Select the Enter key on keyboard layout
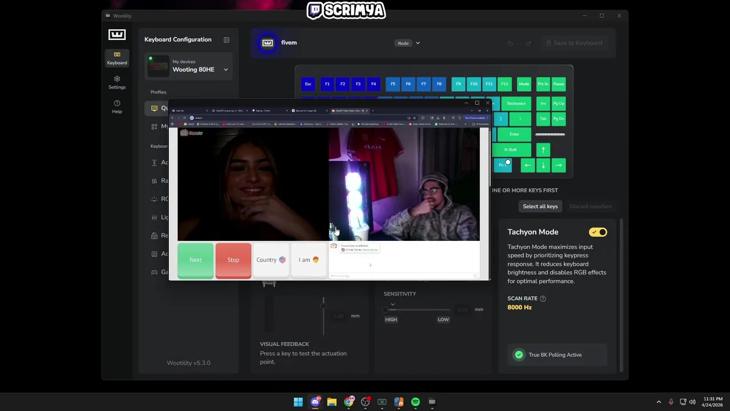 click(x=514, y=134)
